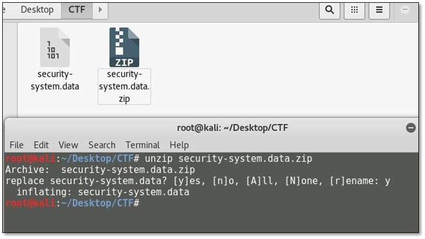Click the search magnifier icon
This screenshot has height=239, width=425.
pyautogui.click(x=329, y=9)
